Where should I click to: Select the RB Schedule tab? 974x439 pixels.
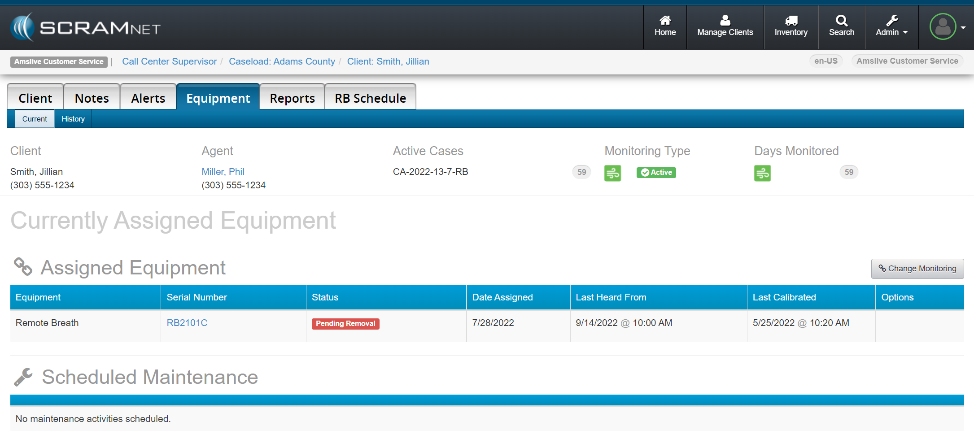(370, 98)
